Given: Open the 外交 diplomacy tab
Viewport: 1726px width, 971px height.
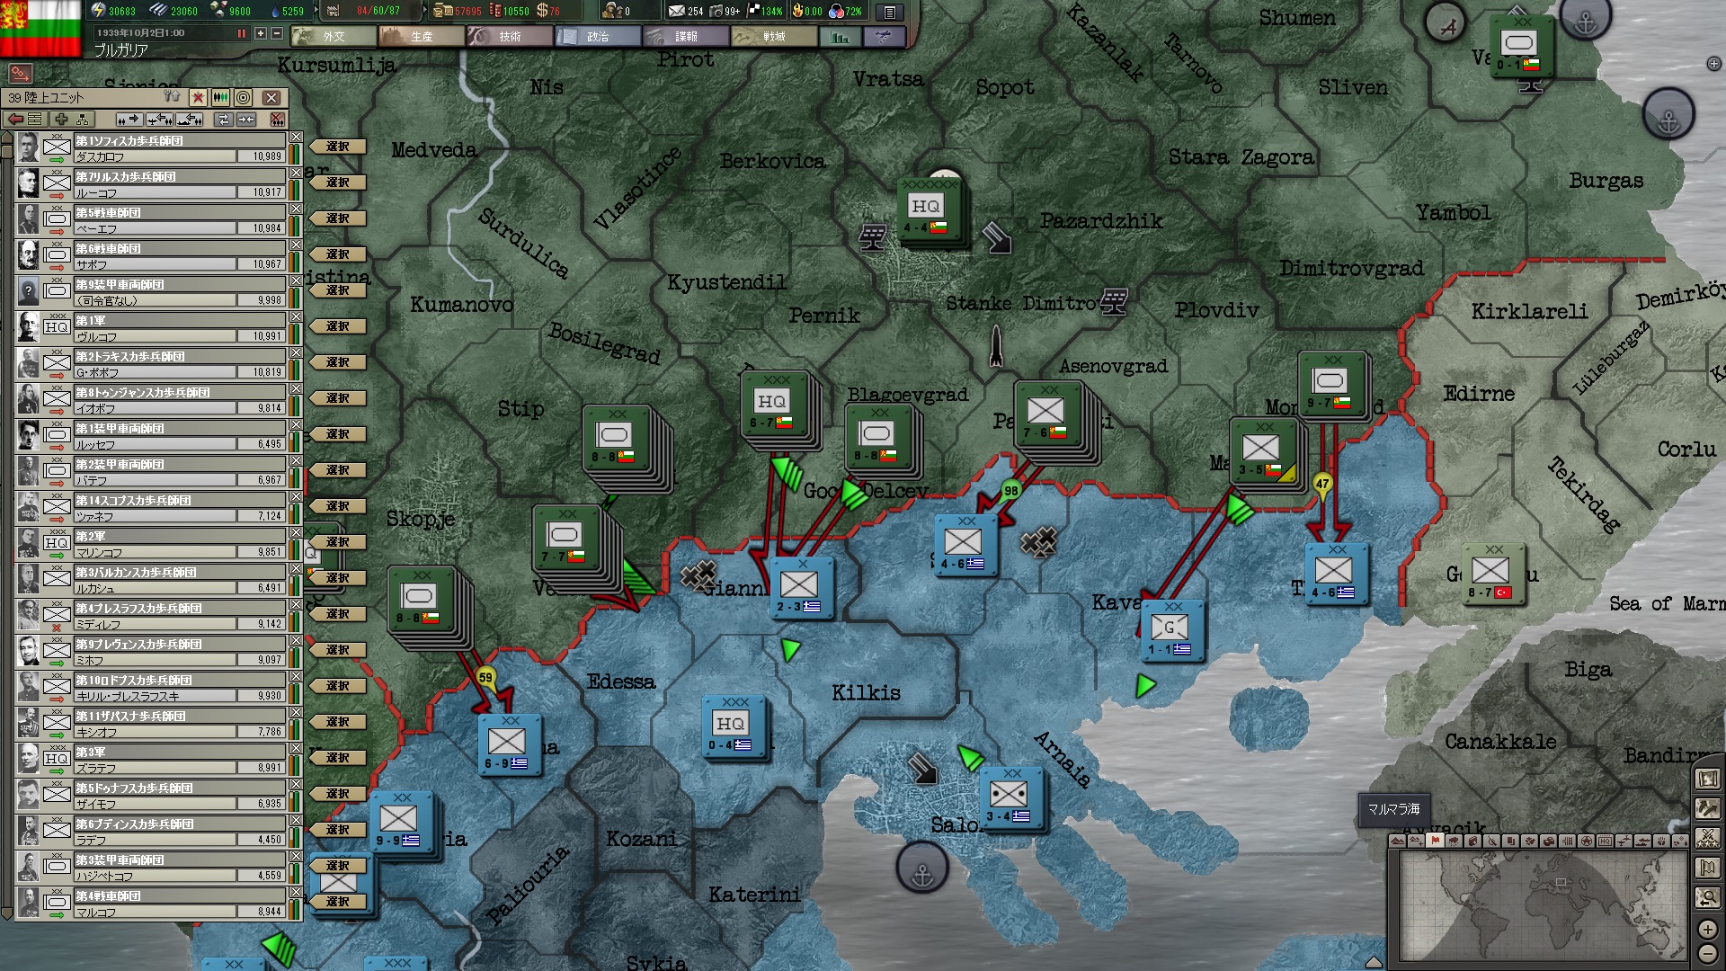Looking at the screenshot, I should point(334,37).
